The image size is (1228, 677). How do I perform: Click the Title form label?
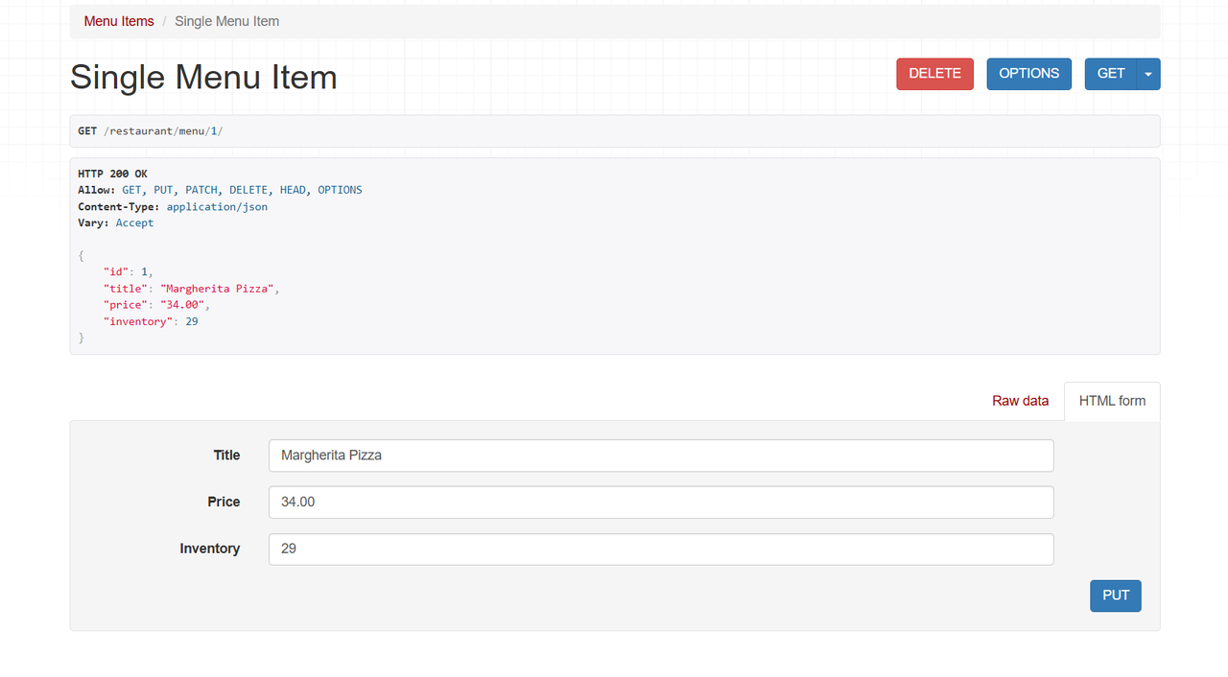tap(226, 455)
